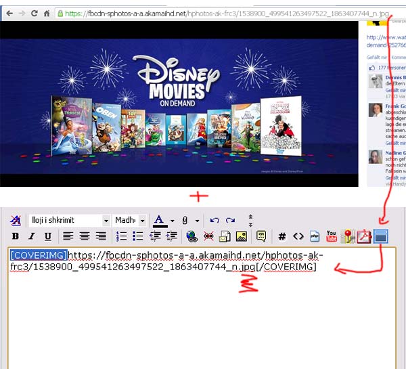Toggle bold formatting

click(x=16, y=236)
